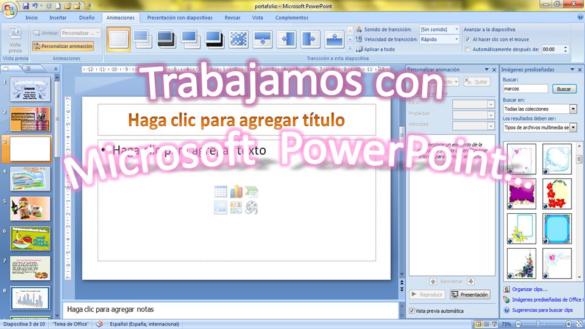Toggle 'Al hacer clic con el mouse' checkbox
585x329 pixels.
467,39
